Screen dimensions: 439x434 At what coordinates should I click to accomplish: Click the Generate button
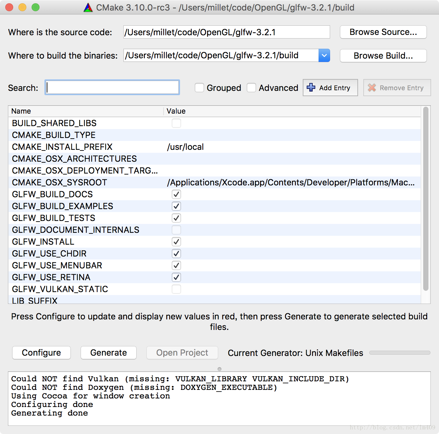(109, 353)
